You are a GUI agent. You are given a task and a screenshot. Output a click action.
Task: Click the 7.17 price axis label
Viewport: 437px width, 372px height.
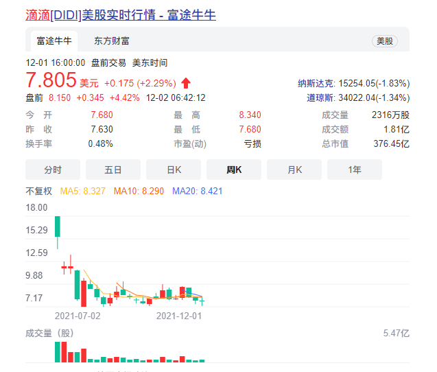[x=34, y=298]
